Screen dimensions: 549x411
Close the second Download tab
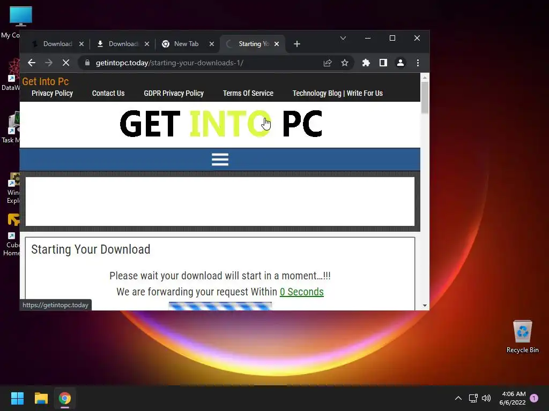click(x=147, y=44)
